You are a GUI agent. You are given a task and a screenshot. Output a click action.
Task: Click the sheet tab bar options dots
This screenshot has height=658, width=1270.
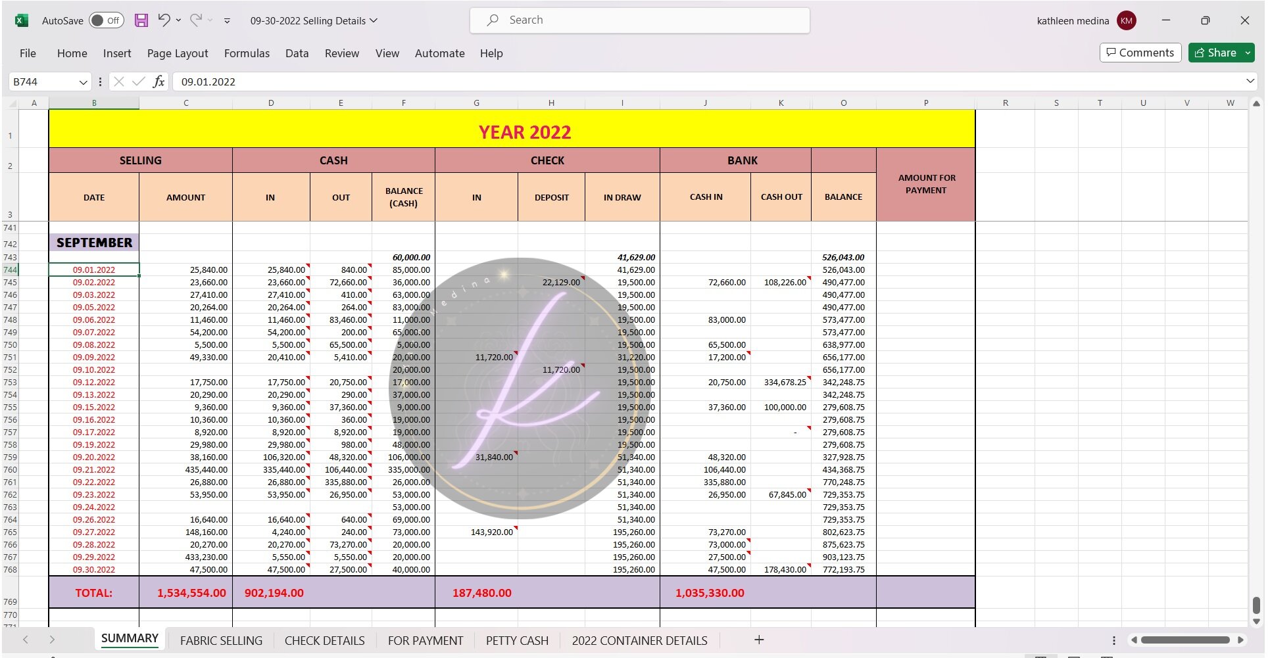click(x=1114, y=640)
